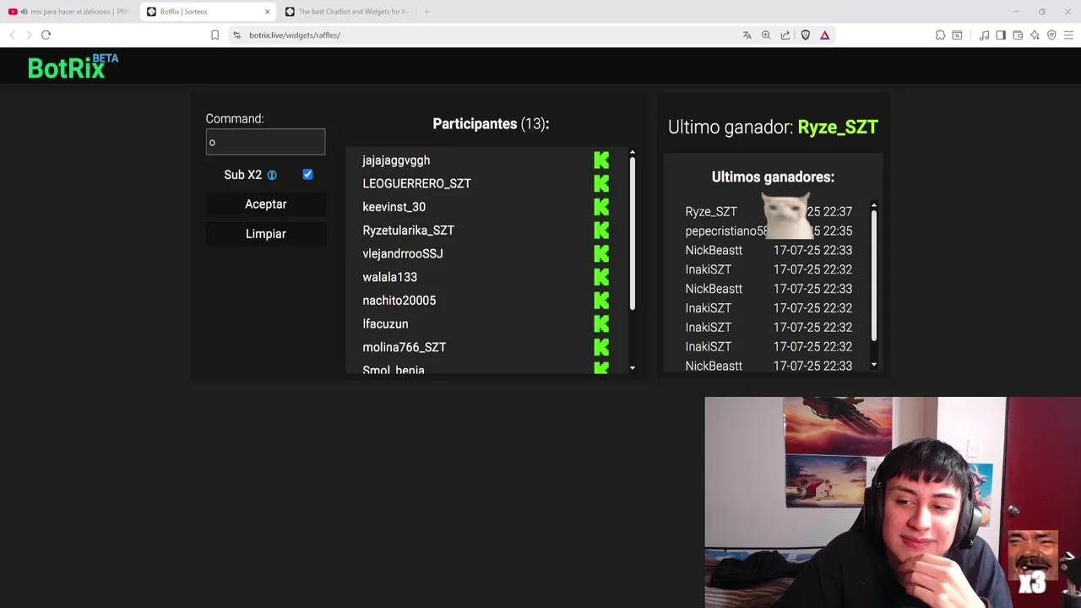Open the browser translate page icon

(747, 35)
